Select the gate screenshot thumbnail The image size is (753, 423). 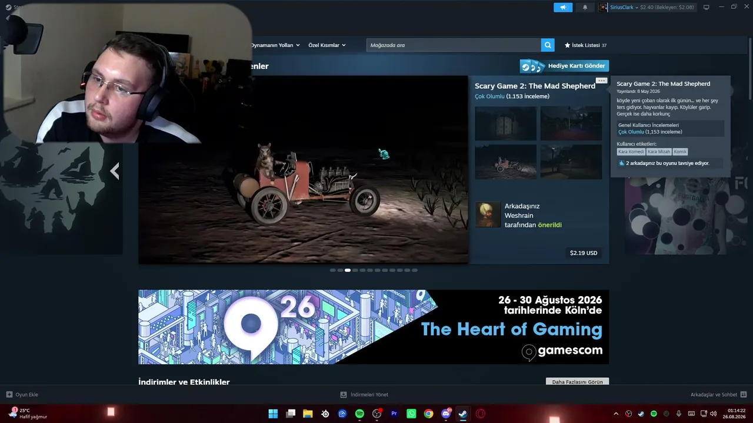506,123
